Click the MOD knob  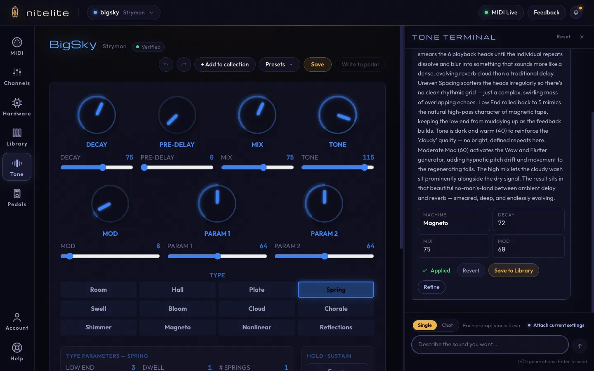tap(110, 204)
